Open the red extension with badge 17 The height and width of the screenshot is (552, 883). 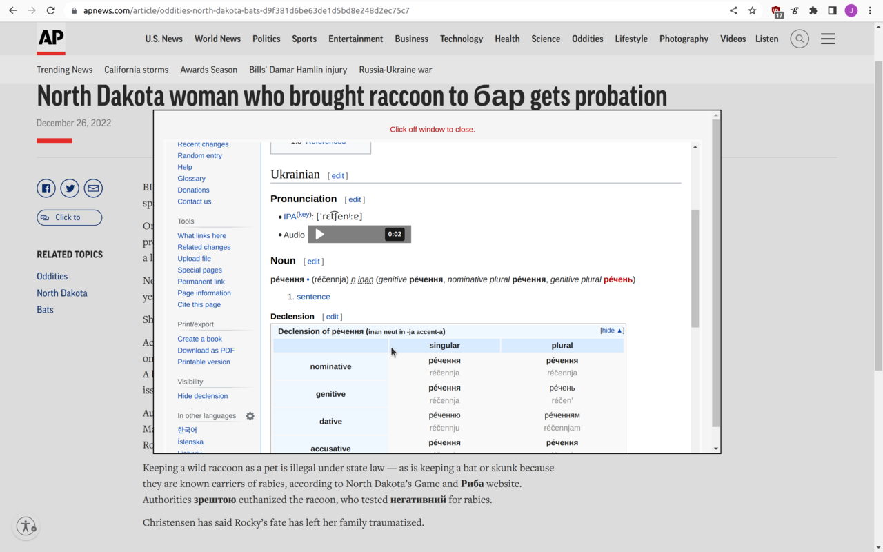777,11
